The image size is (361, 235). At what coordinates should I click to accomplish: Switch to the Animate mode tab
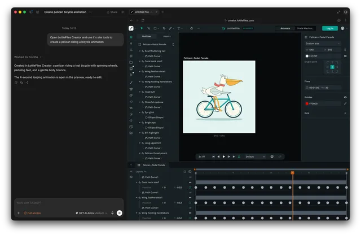[x=285, y=28]
